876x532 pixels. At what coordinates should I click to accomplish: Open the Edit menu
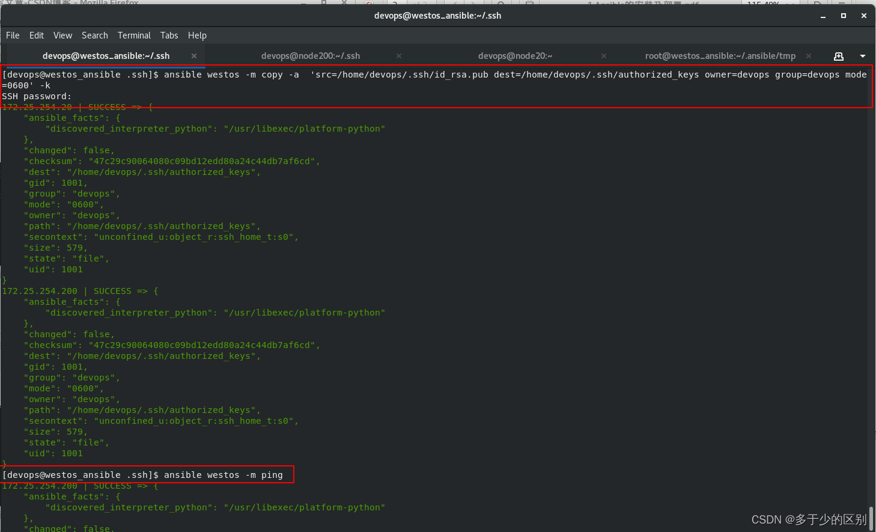pos(37,35)
